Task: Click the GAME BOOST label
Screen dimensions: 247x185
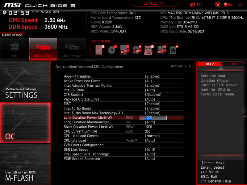Action: (x=12, y=35)
